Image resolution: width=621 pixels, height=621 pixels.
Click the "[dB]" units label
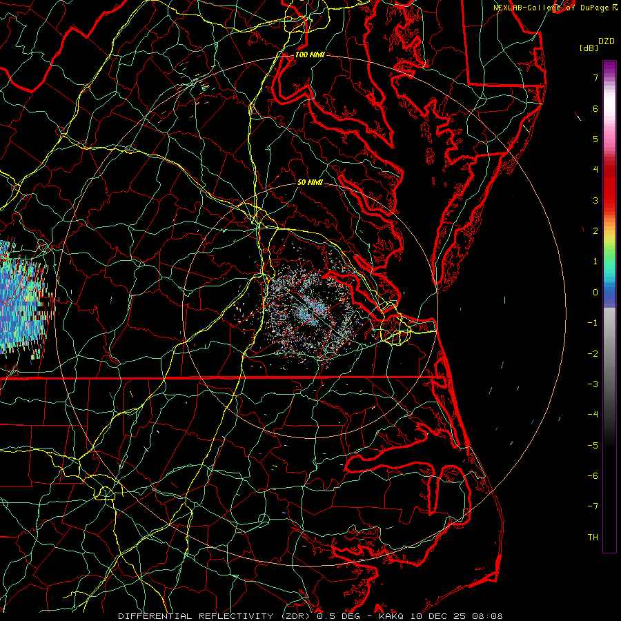(x=589, y=48)
